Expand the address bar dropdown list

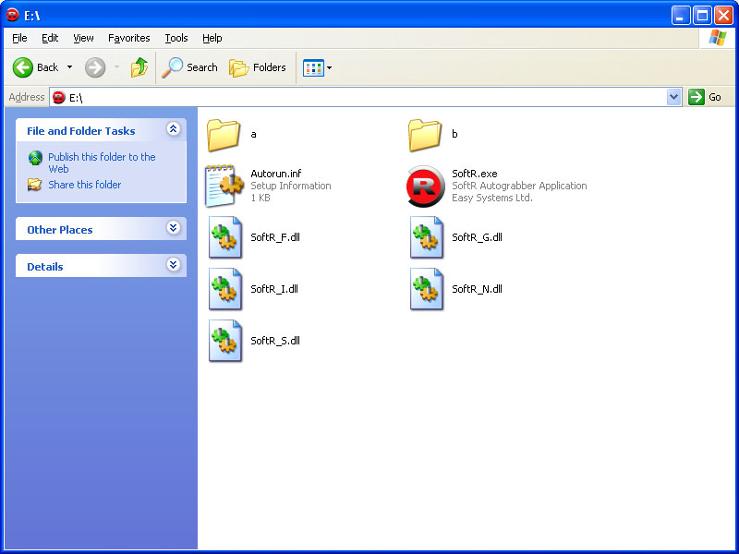674,97
